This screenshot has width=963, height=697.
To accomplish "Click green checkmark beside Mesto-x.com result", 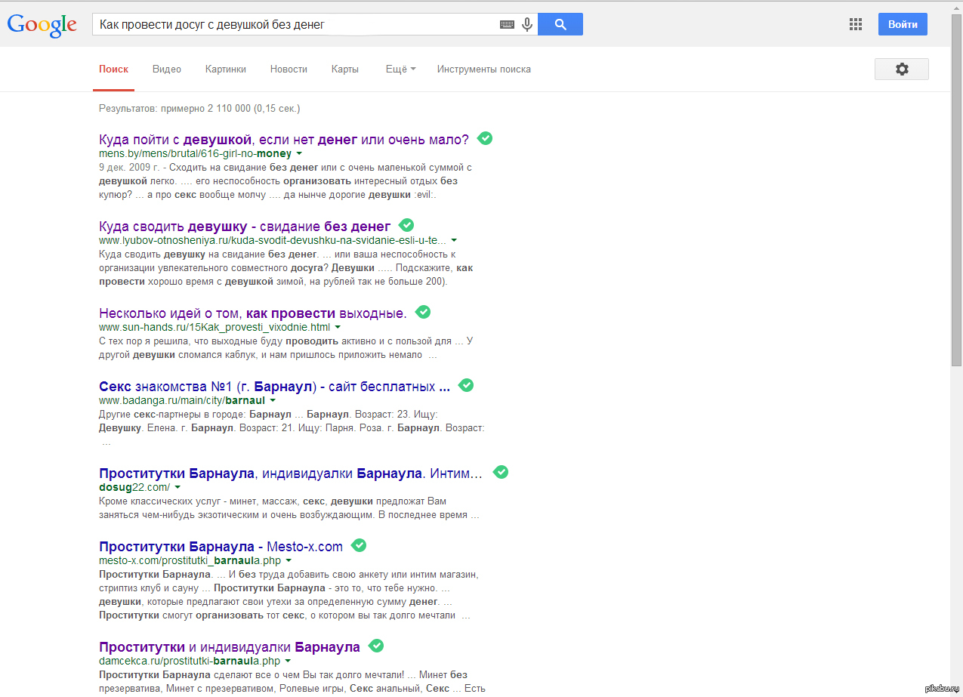I will click(x=359, y=545).
